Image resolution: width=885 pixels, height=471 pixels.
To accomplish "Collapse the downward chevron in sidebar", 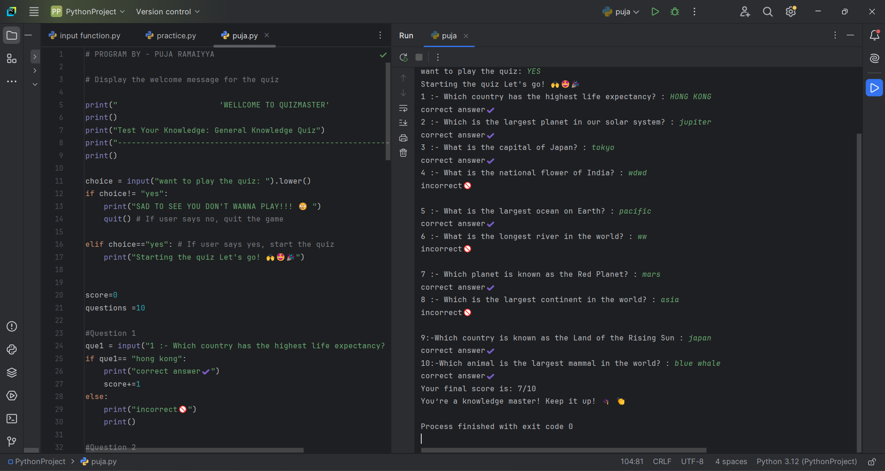I will pyautogui.click(x=35, y=84).
